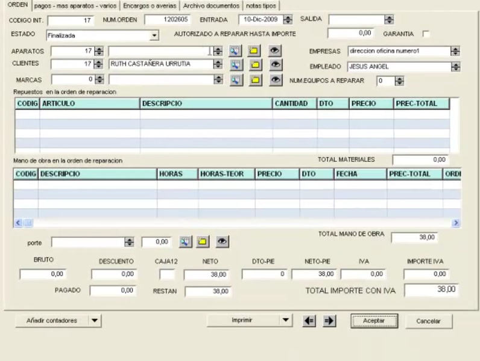Adjust the APARATOS code spinner
Screen dimensions: 480x361
point(99,51)
